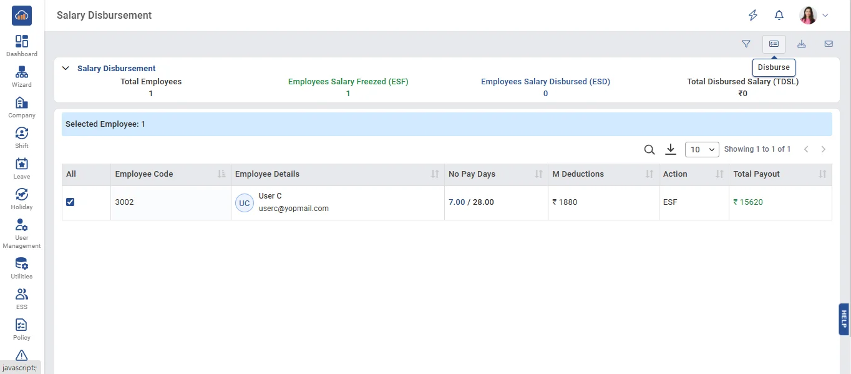Sort table by Employee Code column

click(x=221, y=174)
